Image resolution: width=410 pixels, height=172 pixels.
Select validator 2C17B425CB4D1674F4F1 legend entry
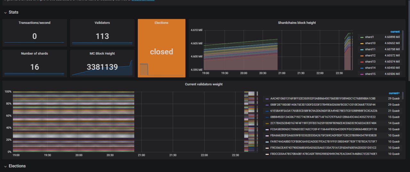click(x=323, y=123)
